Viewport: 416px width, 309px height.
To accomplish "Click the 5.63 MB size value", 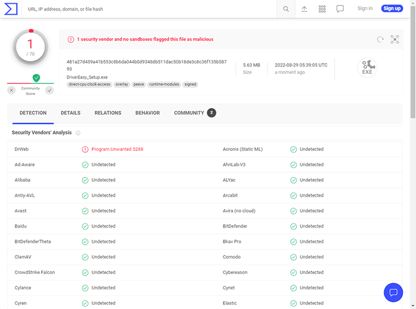I will tap(251, 65).
